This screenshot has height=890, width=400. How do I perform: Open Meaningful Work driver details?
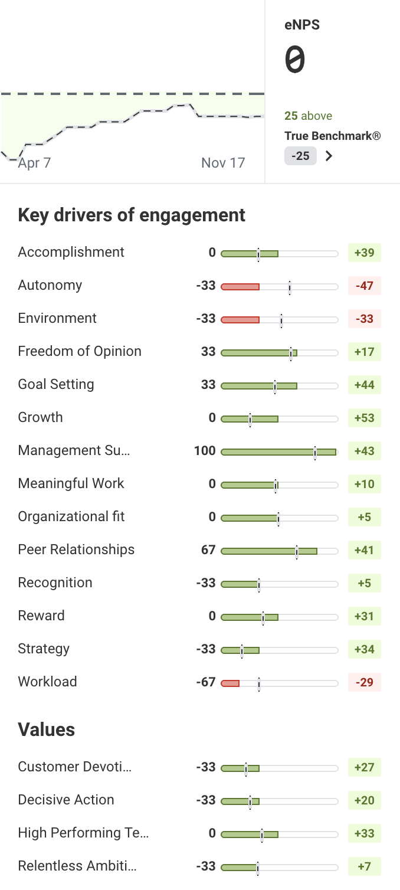[x=71, y=484]
